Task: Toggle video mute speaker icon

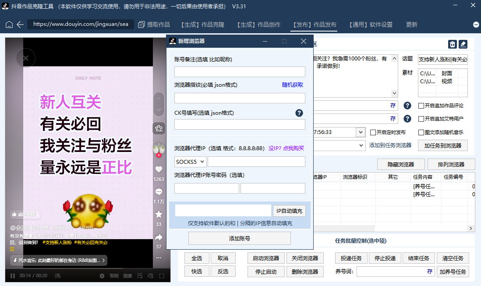Action: coord(151,276)
